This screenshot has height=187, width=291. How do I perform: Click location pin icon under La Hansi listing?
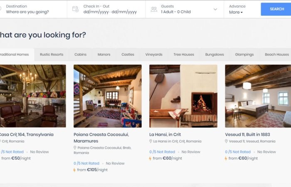[151, 142]
